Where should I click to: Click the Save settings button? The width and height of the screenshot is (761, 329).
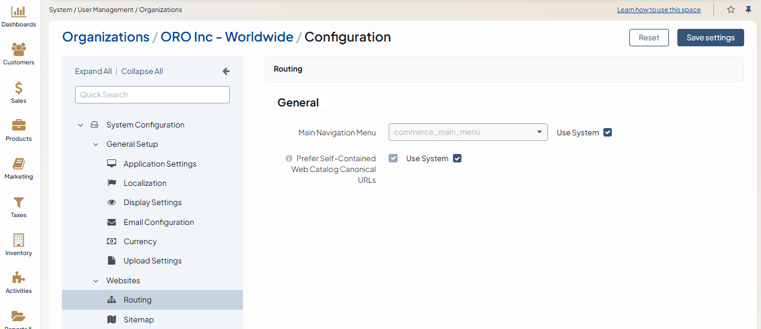[x=710, y=37]
